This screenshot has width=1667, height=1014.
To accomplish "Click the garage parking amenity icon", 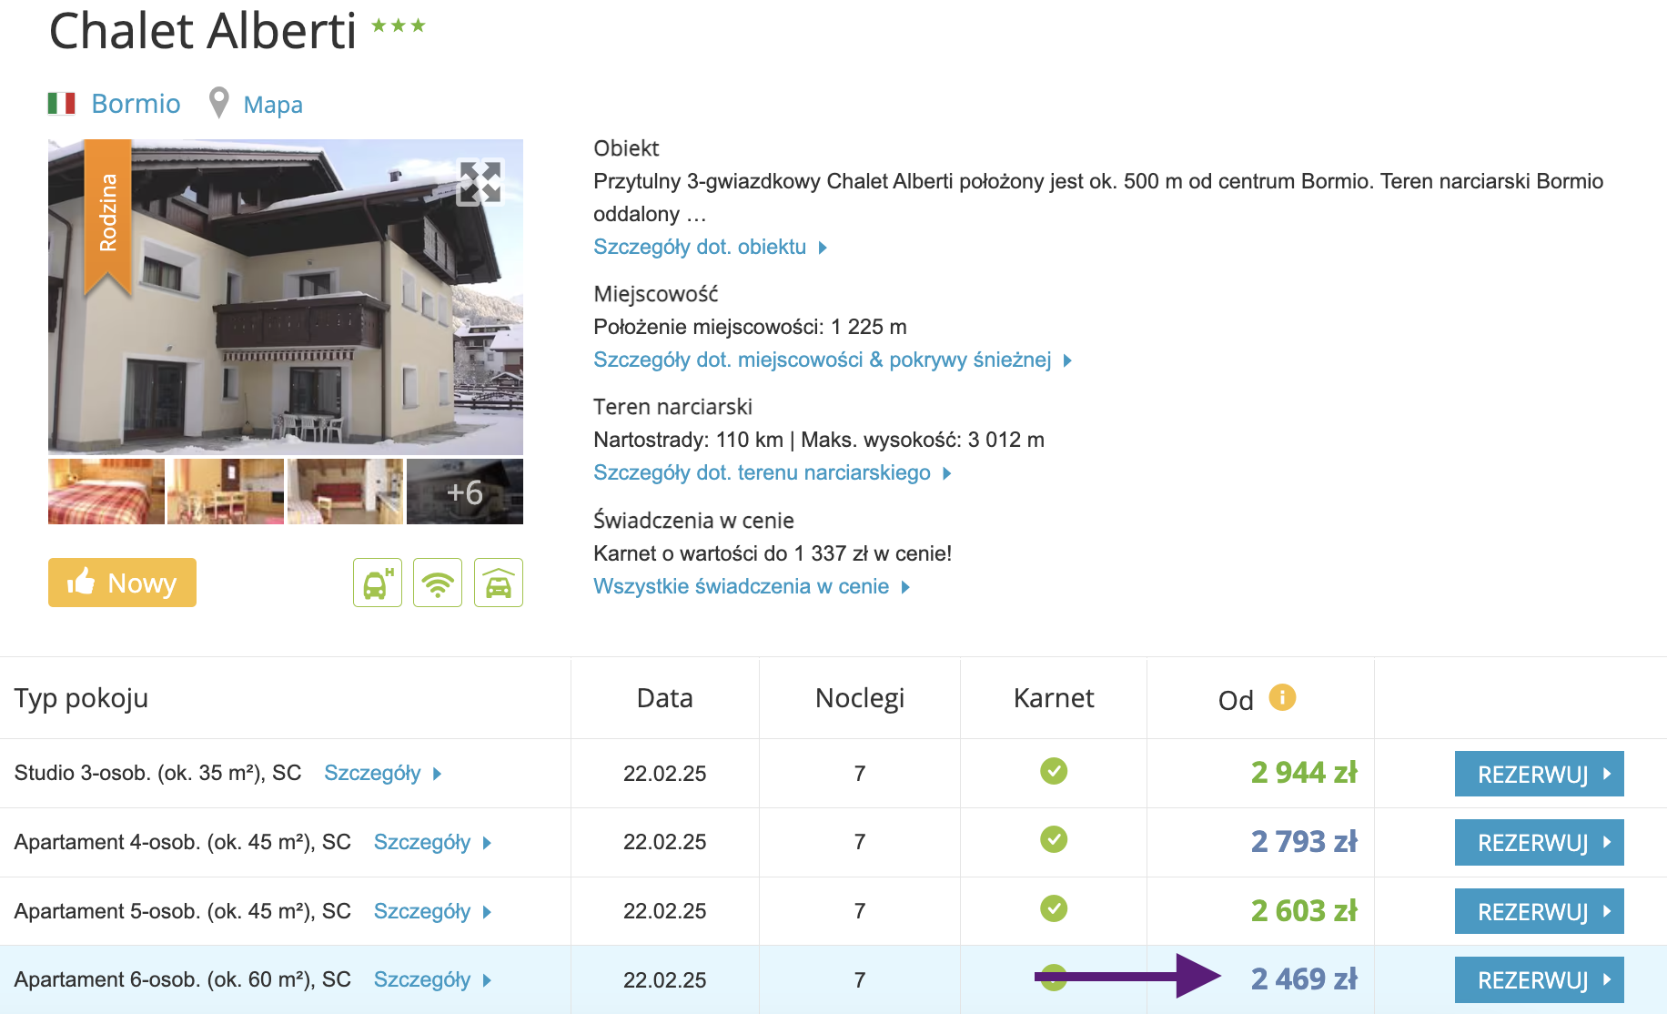I will pyautogui.click(x=499, y=583).
